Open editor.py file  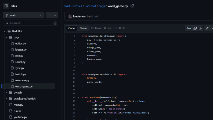tap(20, 44)
